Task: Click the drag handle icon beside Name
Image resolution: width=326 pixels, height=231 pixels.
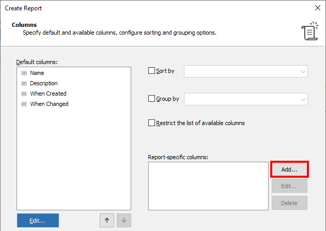Action: (x=24, y=73)
